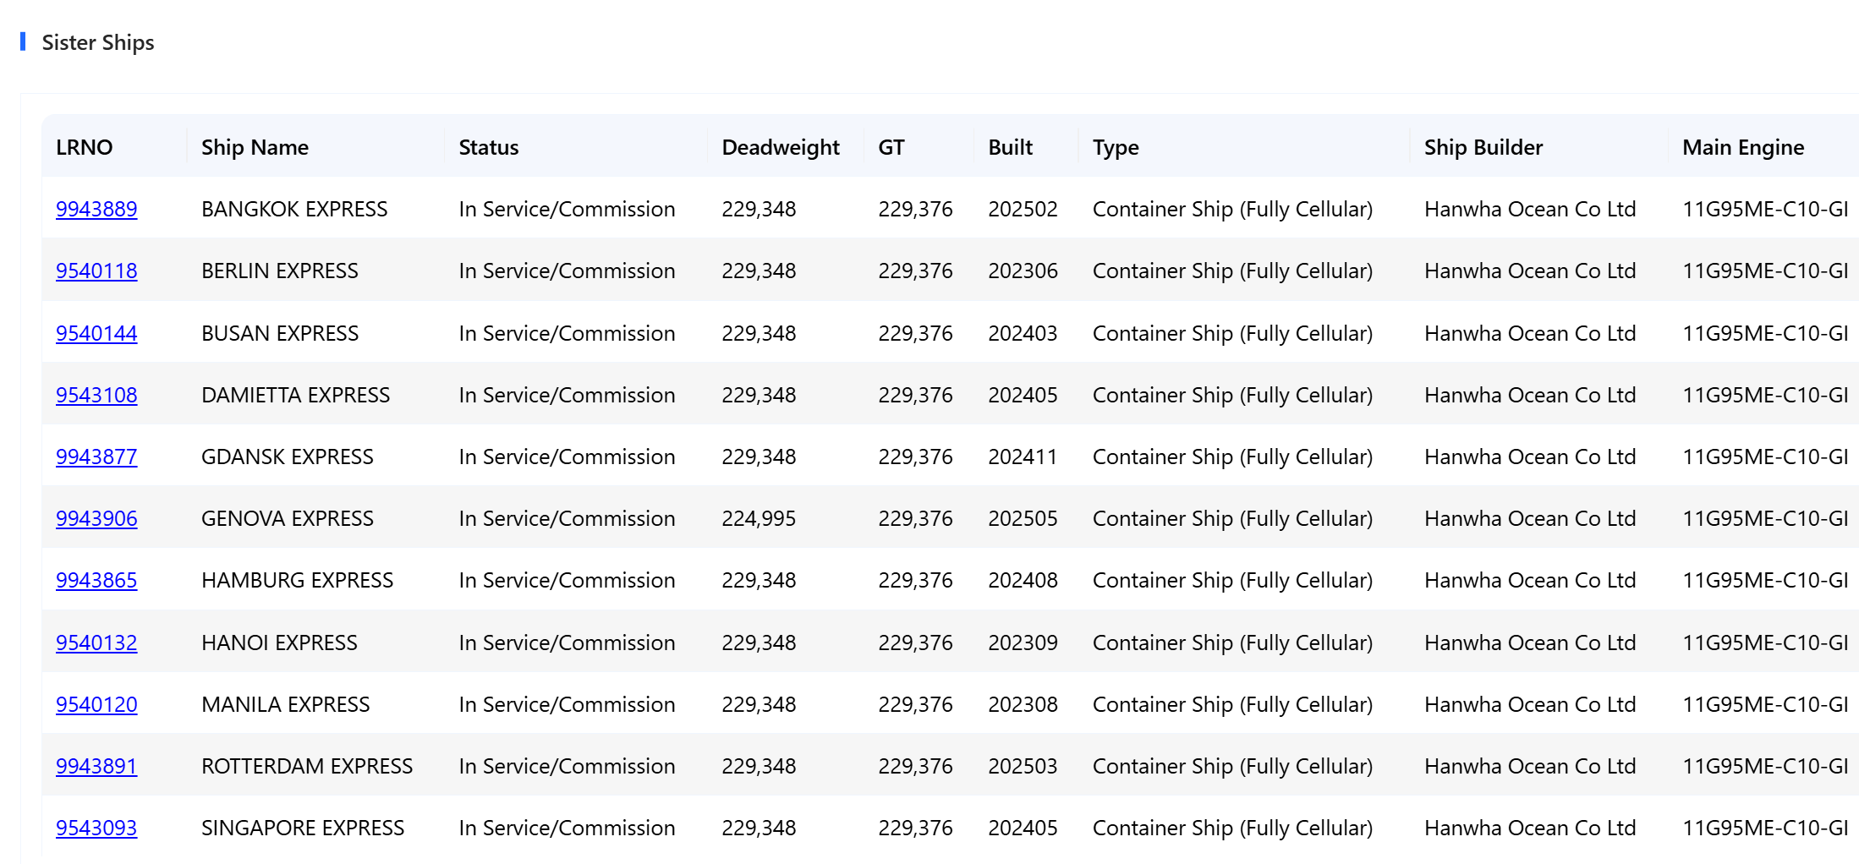Select the 9540120 LRNO link

pyautogui.click(x=96, y=704)
